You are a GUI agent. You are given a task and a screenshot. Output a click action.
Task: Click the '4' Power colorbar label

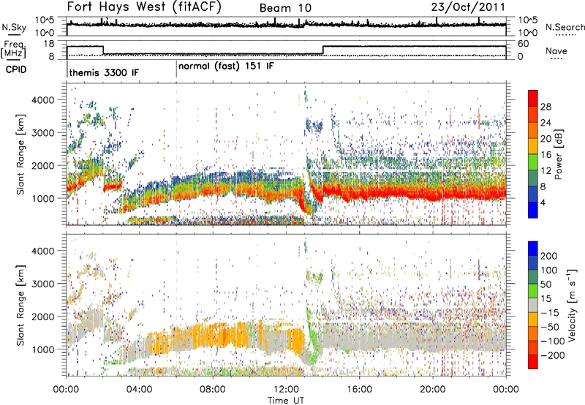click(x=543, y=202)
